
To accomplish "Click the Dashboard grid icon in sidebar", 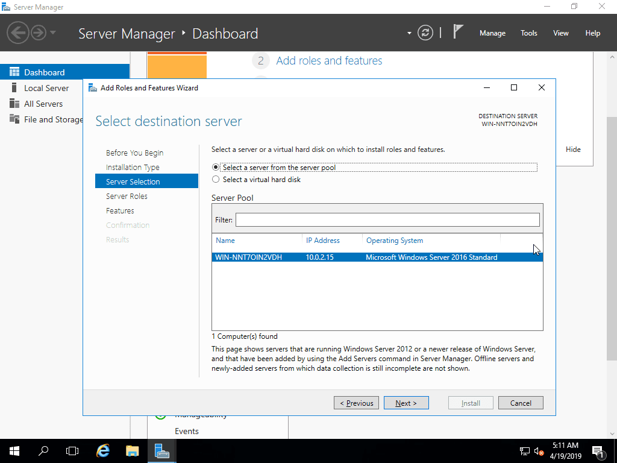I will (x=14, y=72).
